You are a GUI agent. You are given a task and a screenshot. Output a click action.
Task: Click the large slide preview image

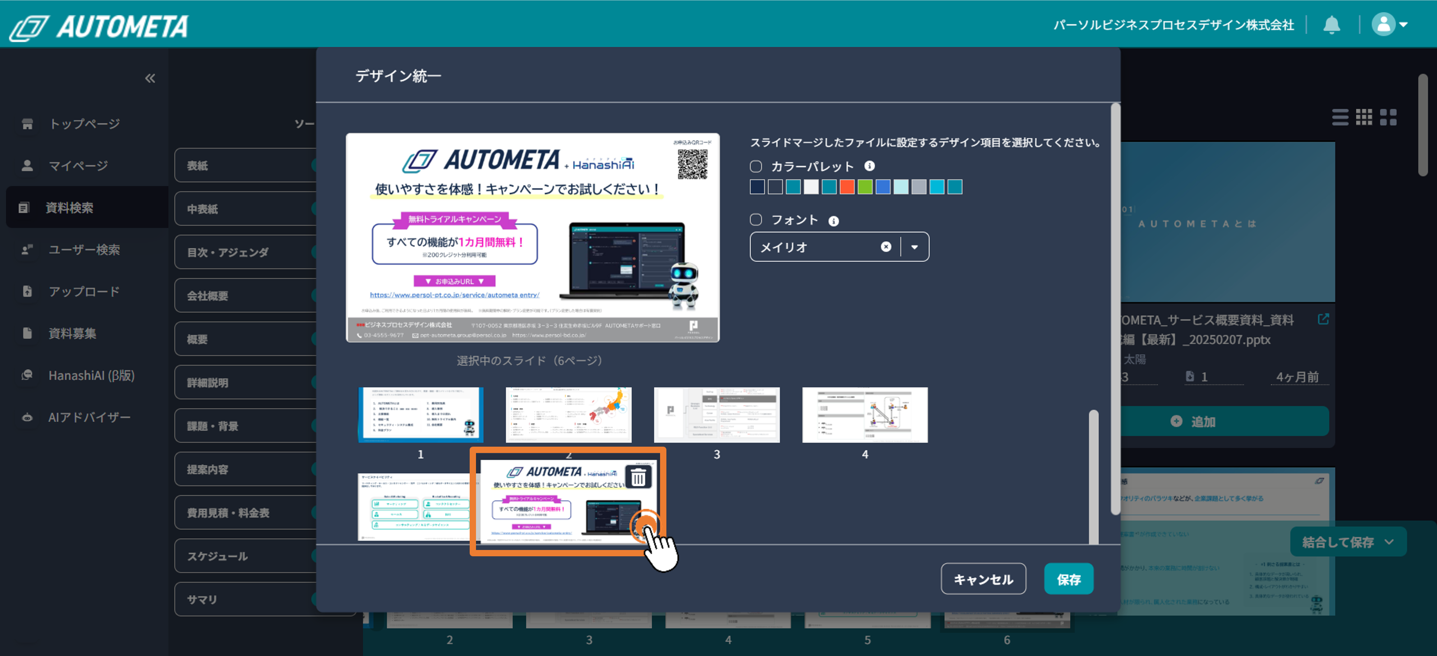533,238
